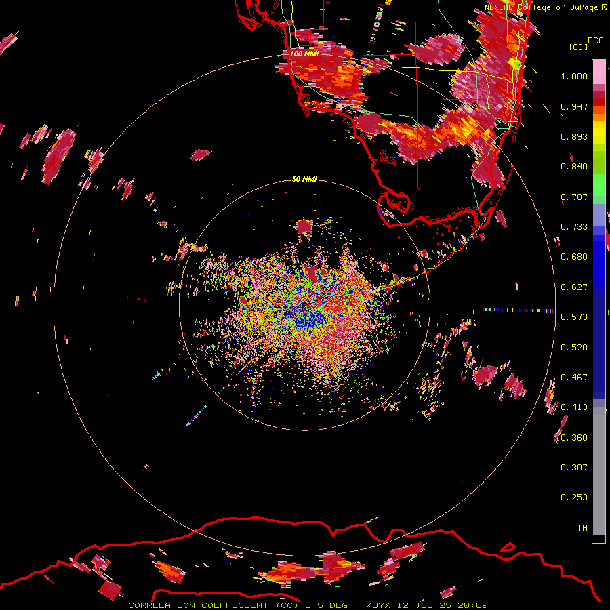Select the 0.413 scale value

point(574,407)
